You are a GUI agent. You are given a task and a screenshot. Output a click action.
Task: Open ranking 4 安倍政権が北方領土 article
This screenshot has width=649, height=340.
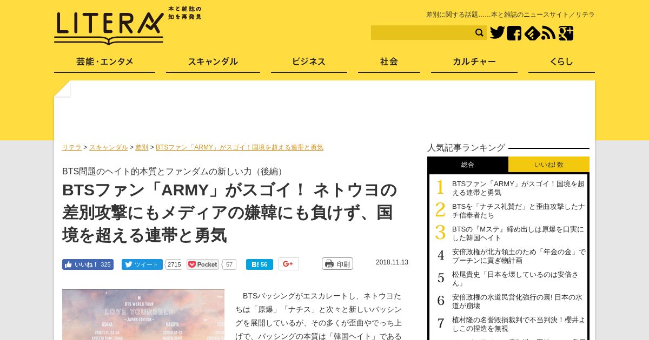(518, 256)
